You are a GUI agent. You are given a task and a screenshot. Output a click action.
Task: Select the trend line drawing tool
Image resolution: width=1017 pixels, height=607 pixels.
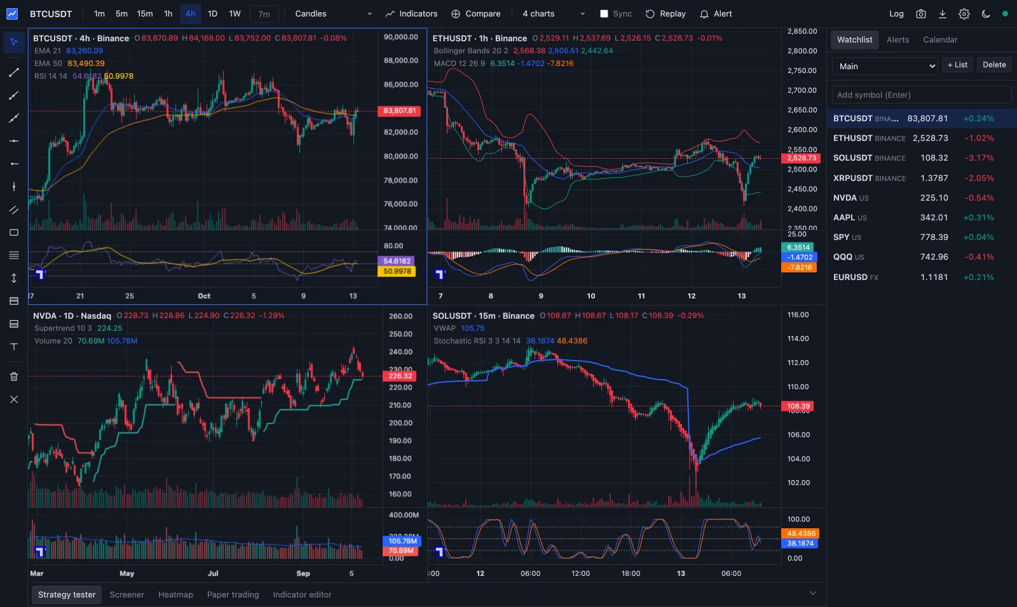point(14,72)
